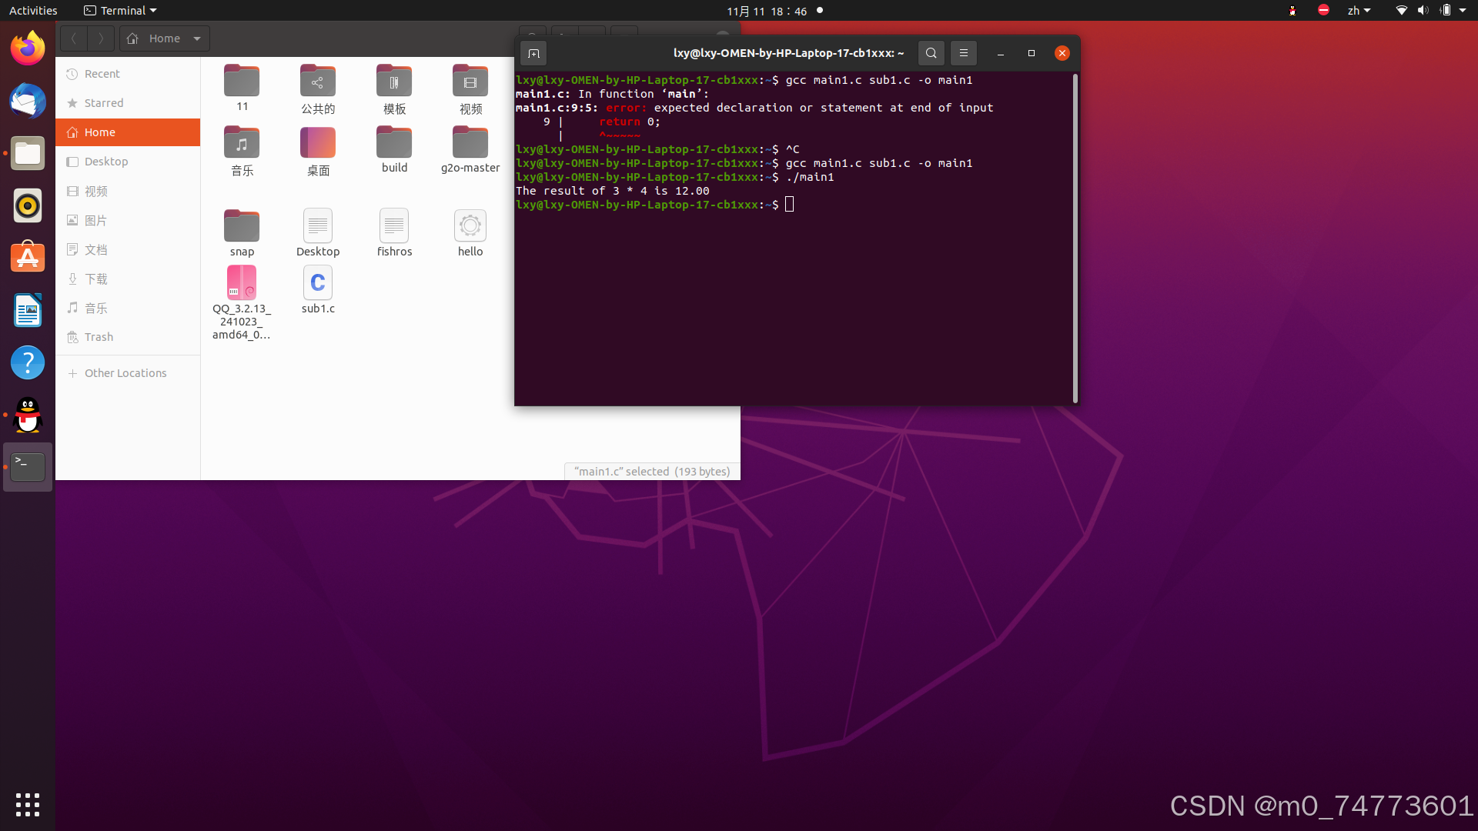Click Activities in the top bar

point(33,10)
